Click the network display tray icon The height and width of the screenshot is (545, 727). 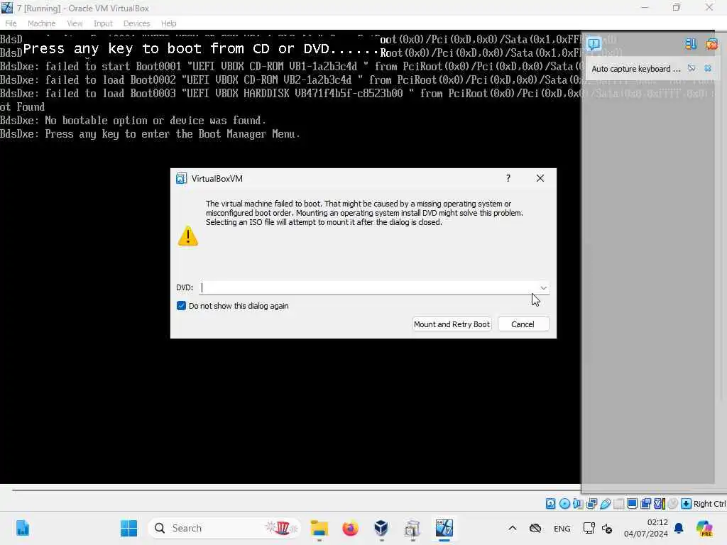coord(589,528)
